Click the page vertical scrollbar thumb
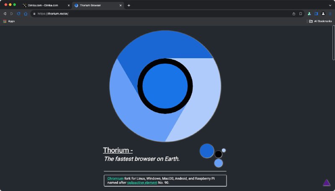The height and width of the screenshot is (191, 335). pos(333,43)
